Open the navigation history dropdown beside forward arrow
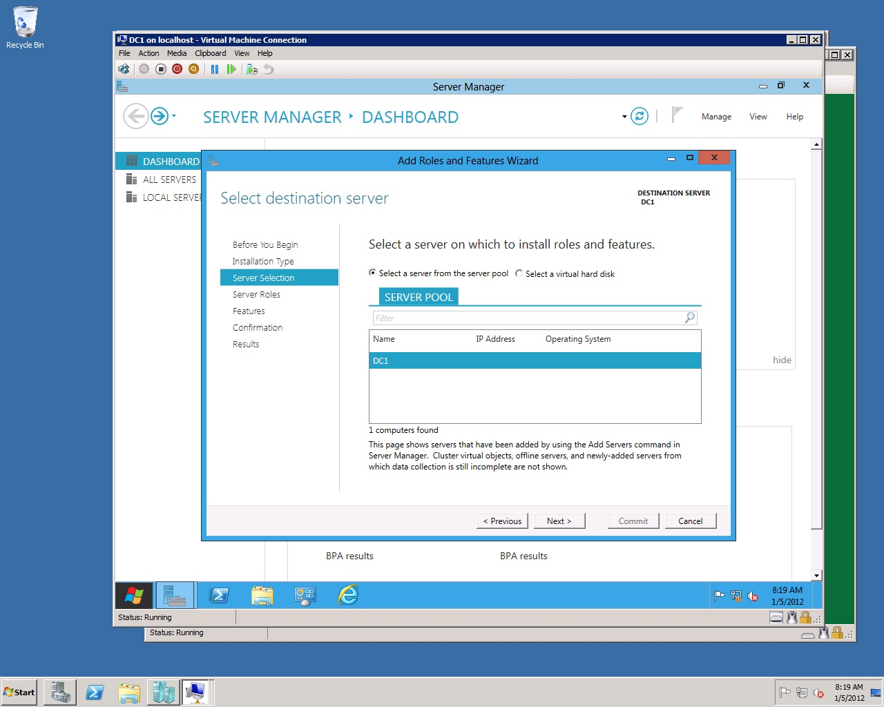Screen dimensions: 884x707 pyautogui.click(x=174, y=116)
